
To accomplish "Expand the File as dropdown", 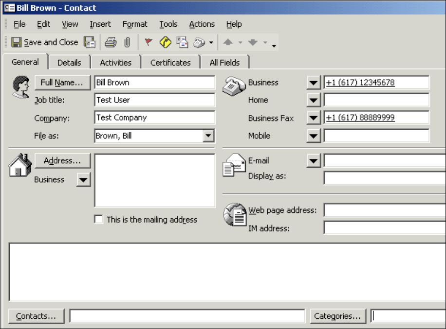I will [208, 136].
